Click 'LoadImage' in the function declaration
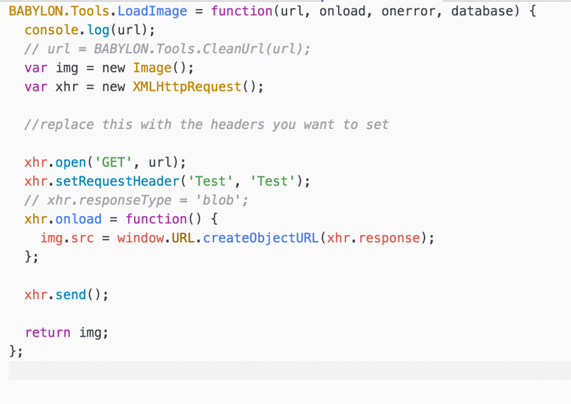This screenshot has height=404, width=571. [152, 11]
